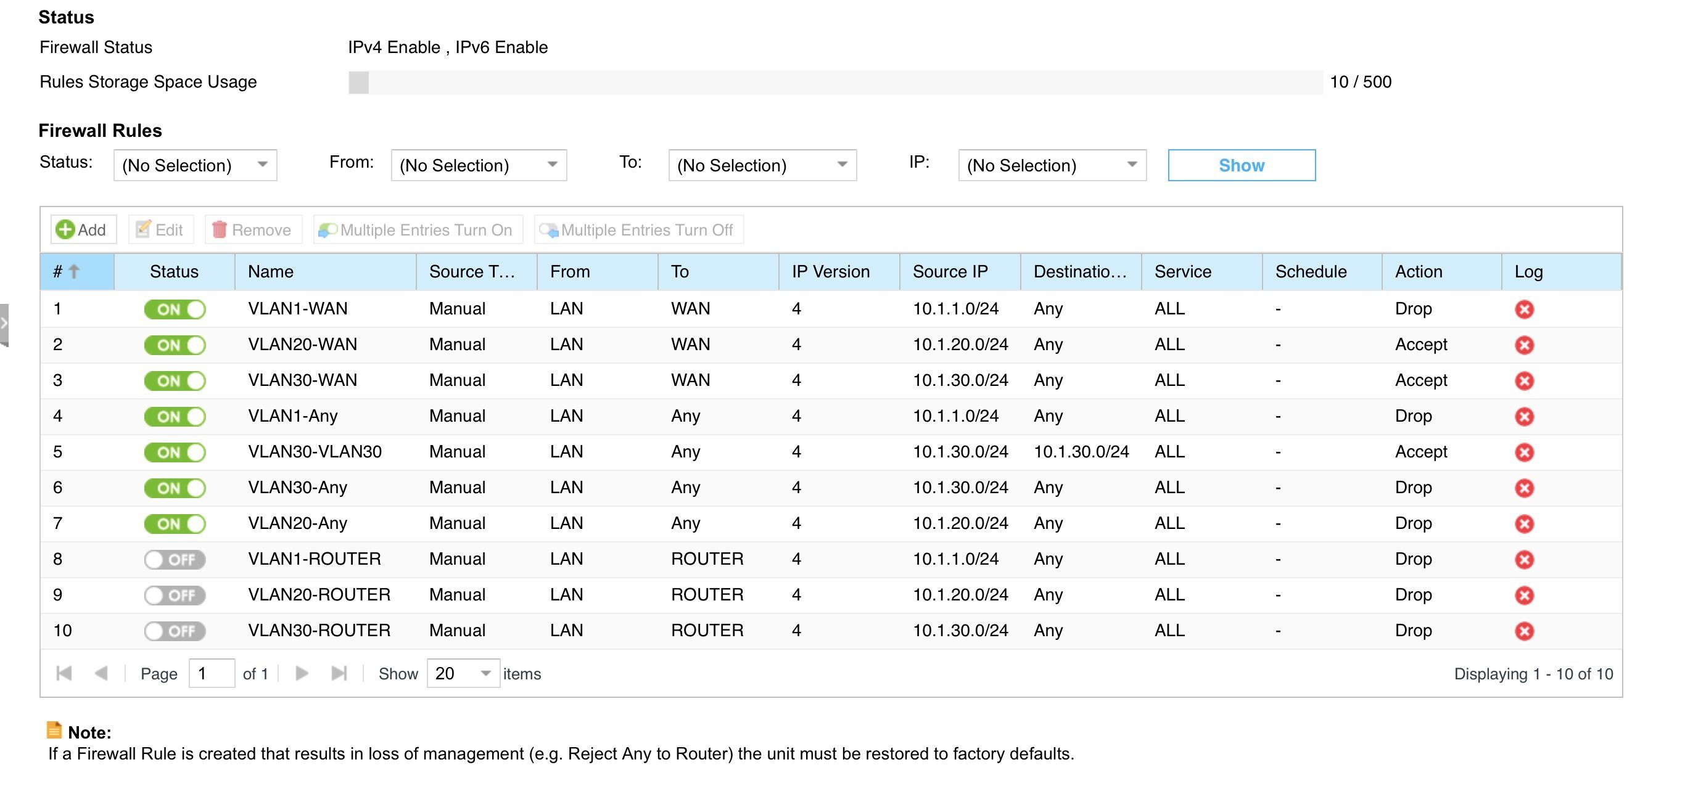Click Multiple Entries Turn On
The width and height of the screenshot is (1685, 786).
point(418,229)
